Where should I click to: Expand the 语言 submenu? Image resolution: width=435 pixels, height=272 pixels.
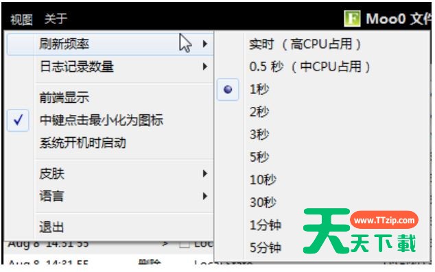coord(110,197)
